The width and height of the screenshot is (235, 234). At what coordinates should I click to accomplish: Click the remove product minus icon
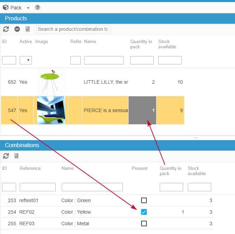[x=17, y=29]
